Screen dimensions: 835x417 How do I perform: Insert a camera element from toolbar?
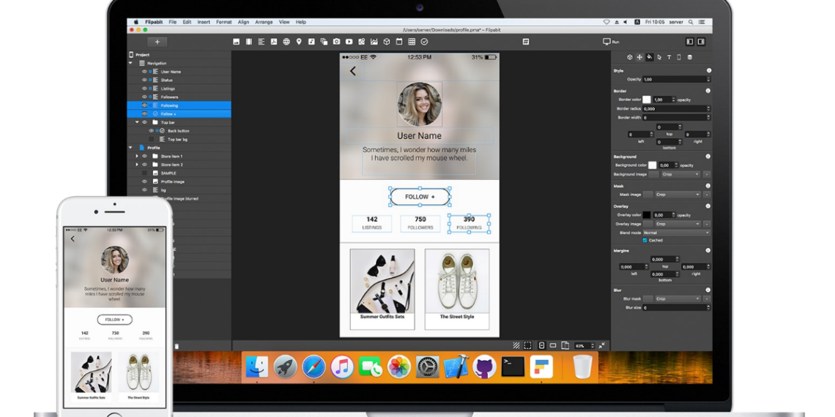click(336, 42)
